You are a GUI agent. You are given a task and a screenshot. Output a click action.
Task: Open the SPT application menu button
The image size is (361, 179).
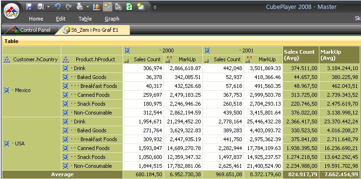point(11,11)
